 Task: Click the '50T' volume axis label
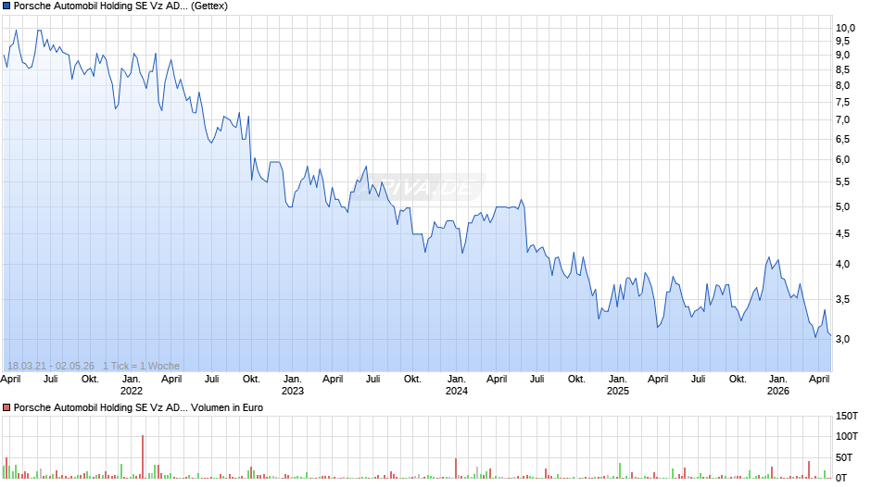click(x=844, y=457)
